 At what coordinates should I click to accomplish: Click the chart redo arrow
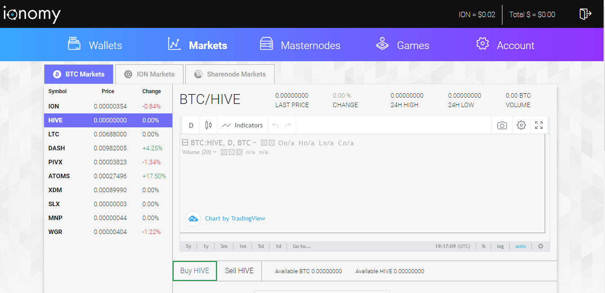coord(288,125)
